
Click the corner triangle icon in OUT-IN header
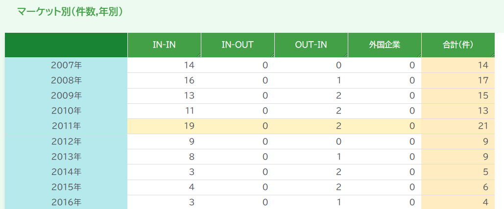[x=346, y=55]
